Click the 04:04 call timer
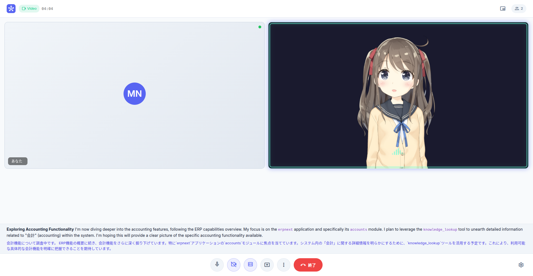Viewport: 533px width, 276px height. 47,8
